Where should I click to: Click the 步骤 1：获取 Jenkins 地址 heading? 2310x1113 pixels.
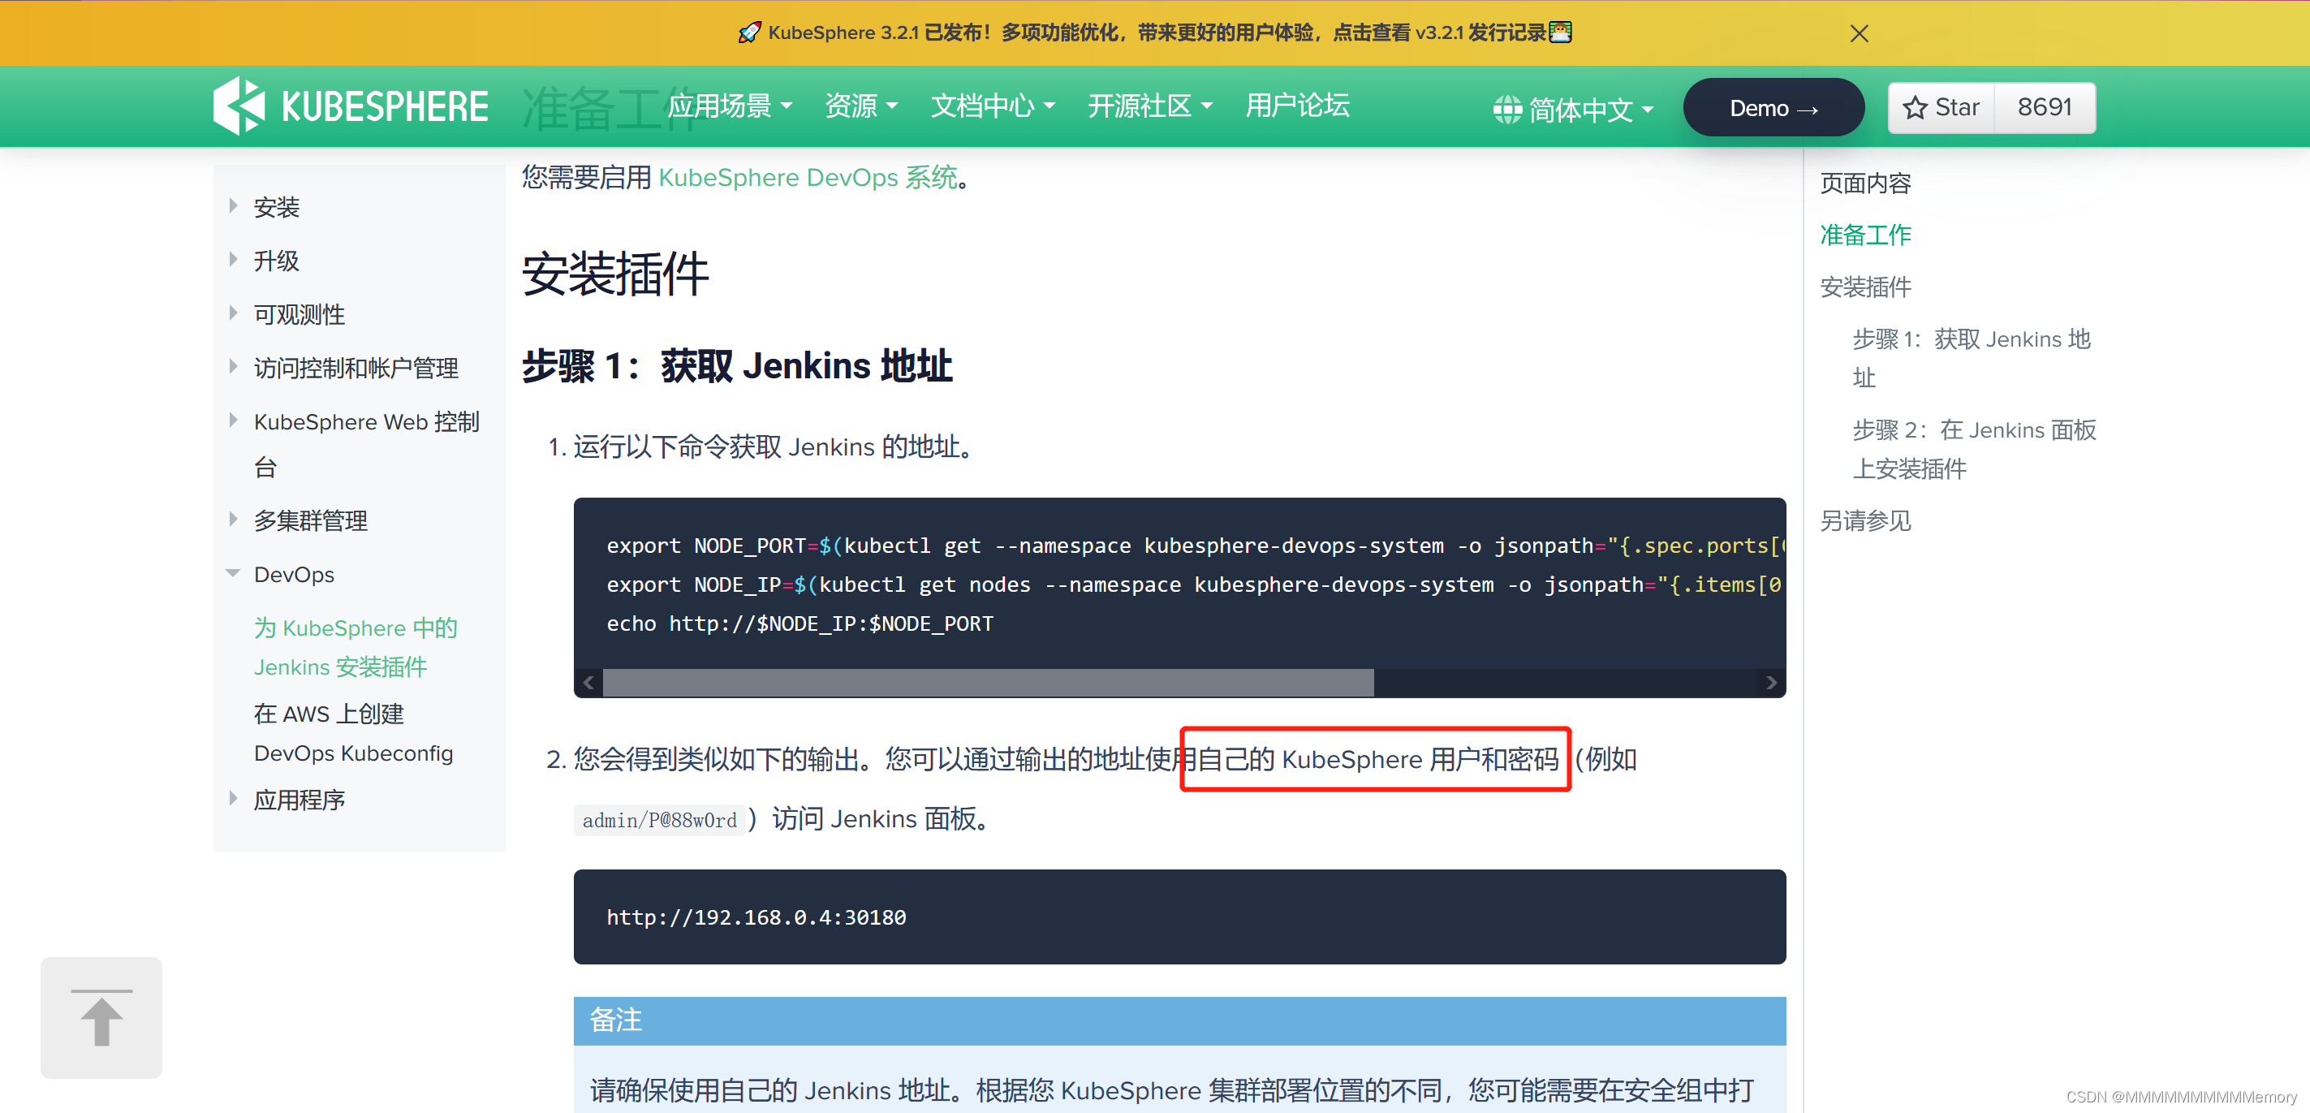[x=736, y=366]
